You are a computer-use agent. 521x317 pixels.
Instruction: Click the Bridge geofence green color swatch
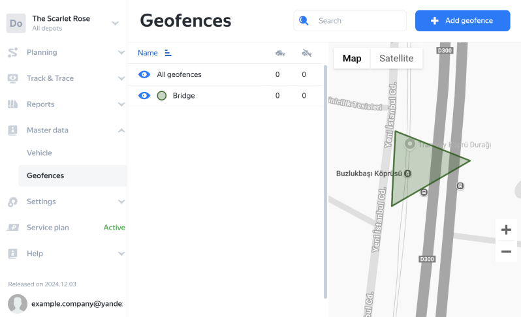click(162, 96)
